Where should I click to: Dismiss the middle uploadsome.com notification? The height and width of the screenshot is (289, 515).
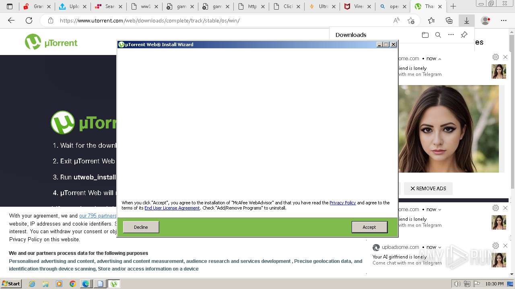coord(505,208)
